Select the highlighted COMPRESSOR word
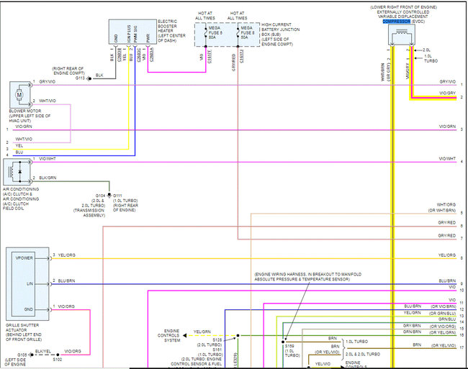The width and height of the screenshot is (468, 369). pyautogui.click(x=397, y=22)
